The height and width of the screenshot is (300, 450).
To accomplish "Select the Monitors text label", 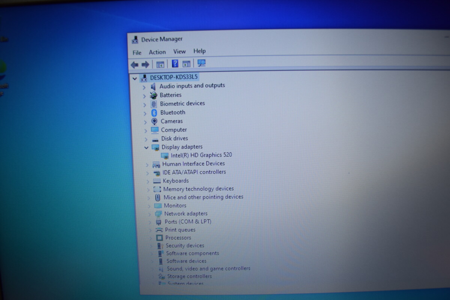I will 175,205.
